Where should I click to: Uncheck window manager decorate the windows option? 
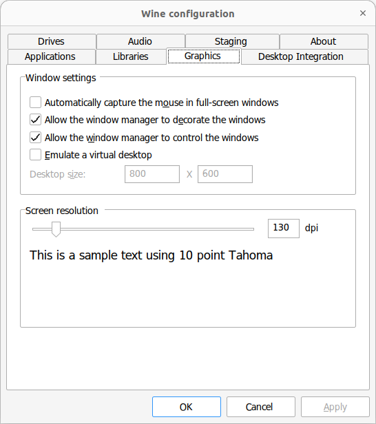(35, 120)
